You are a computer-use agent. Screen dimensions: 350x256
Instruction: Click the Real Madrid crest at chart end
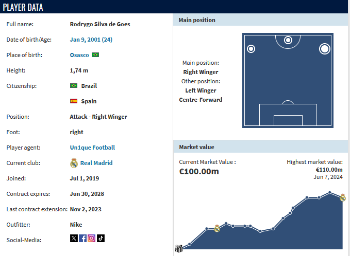[x=343, y=197]
